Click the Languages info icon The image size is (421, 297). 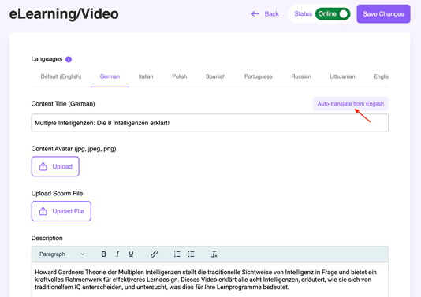pos(69,59)
